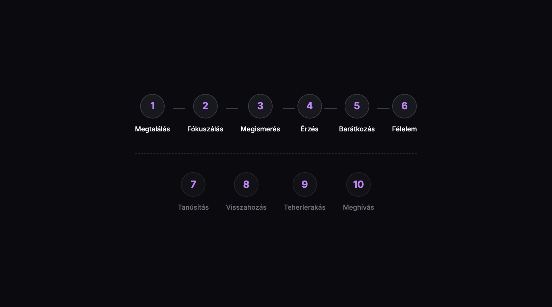Select step 8 numbered circle
Screen dimensions: 552x307
pyautogui.click(x=246, y=185)
